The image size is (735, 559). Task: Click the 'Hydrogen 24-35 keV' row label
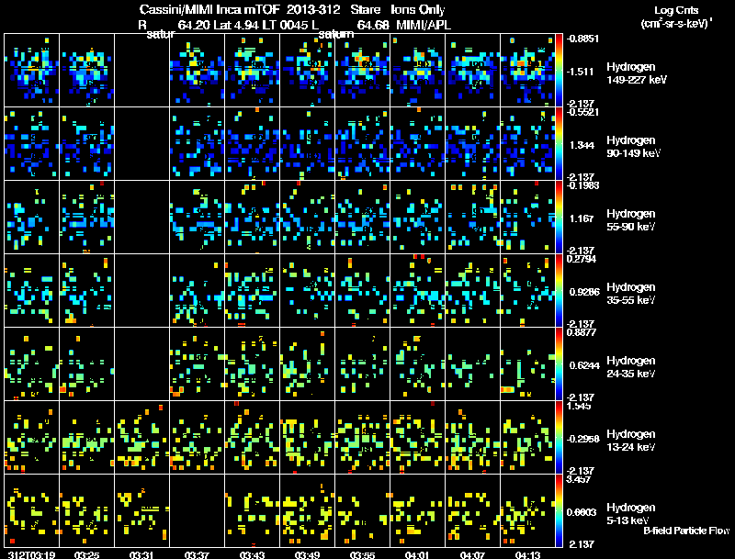click(631, 367)
